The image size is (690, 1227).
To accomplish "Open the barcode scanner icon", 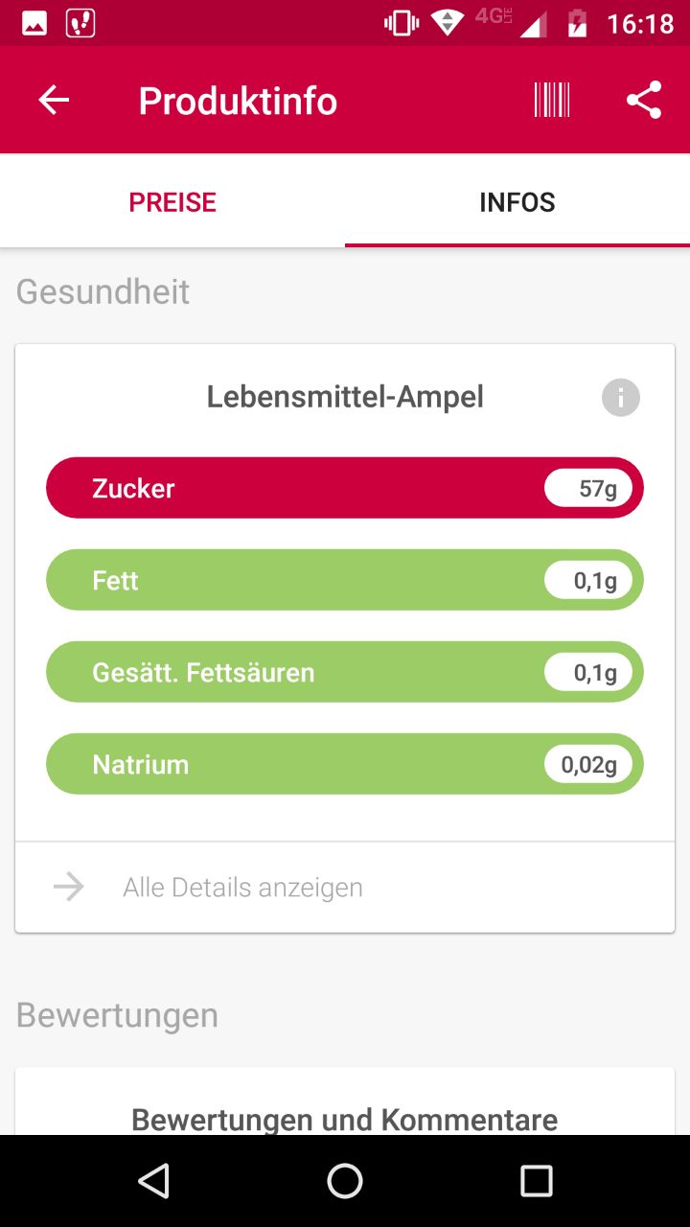I will [552, 100].
